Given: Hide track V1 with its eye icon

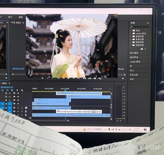Looking at the screenshot, I should [18, 104].
